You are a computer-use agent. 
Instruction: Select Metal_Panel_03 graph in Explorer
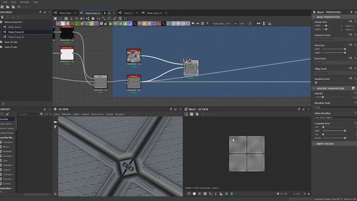click(x=16, y=37)
